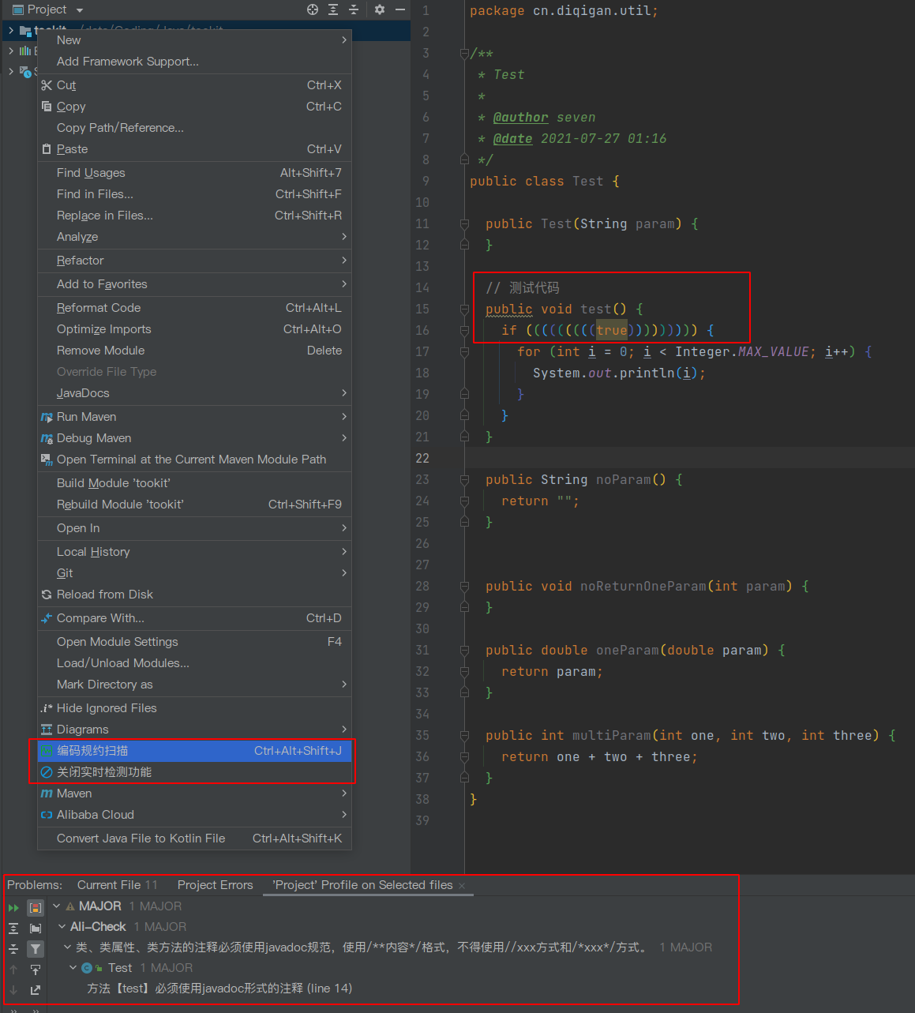Choose Reload from Disk

pyautogui.click(x=194, y=595)
